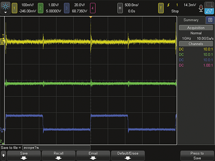Viewport: 215px width, 161px height.
Task: Click channel 2 offset 5.00000V value
Action: point(53,11)
